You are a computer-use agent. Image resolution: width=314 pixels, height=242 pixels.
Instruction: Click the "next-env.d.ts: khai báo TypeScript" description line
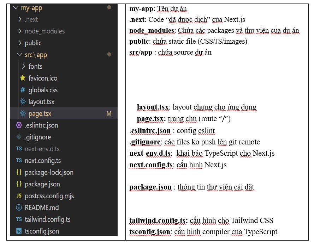tap(202, 153)
